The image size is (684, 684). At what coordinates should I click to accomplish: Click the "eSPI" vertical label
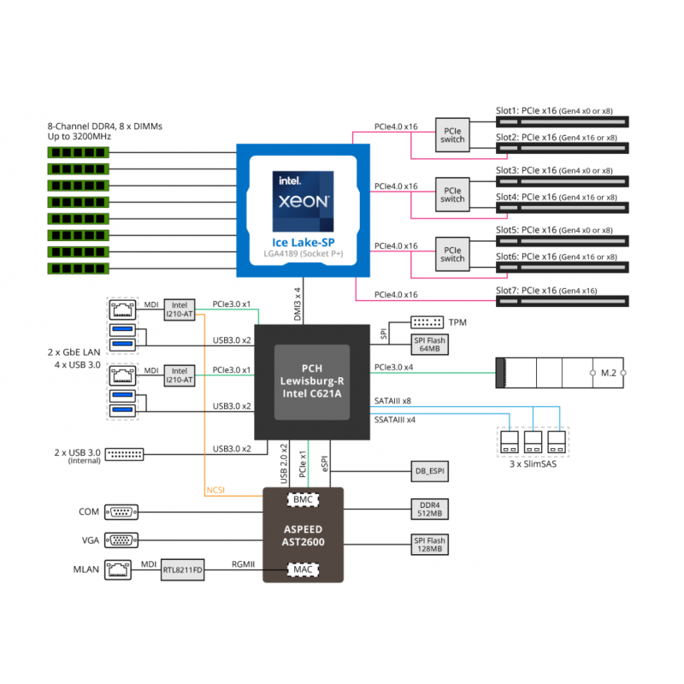325,463
